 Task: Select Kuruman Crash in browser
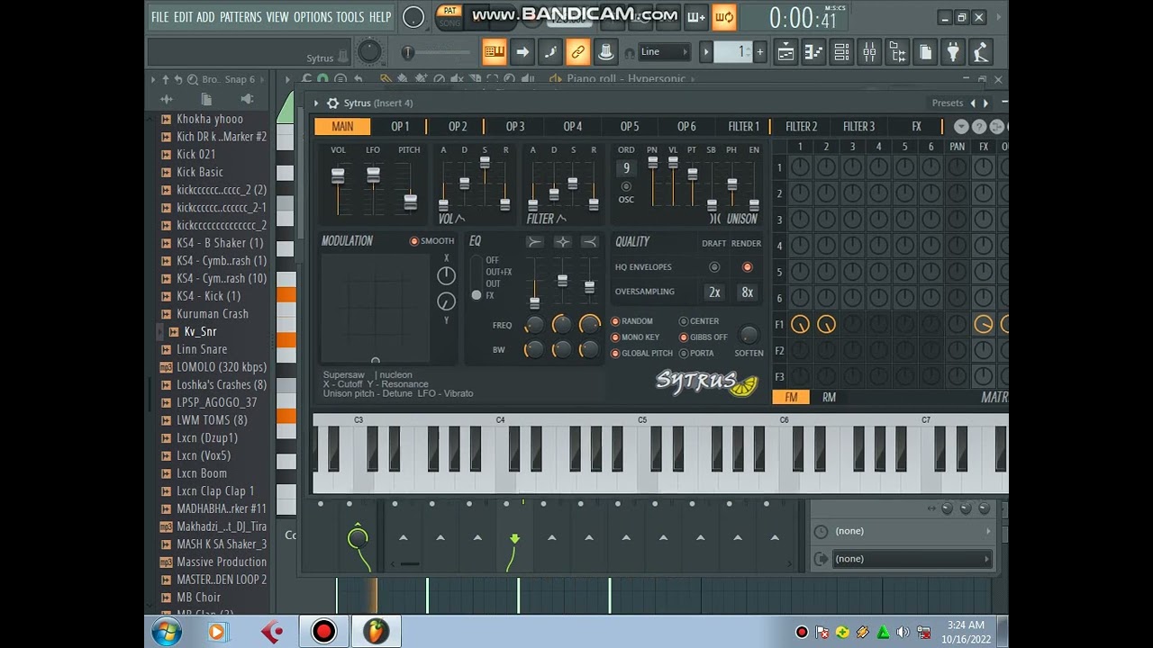pos(213,314)
